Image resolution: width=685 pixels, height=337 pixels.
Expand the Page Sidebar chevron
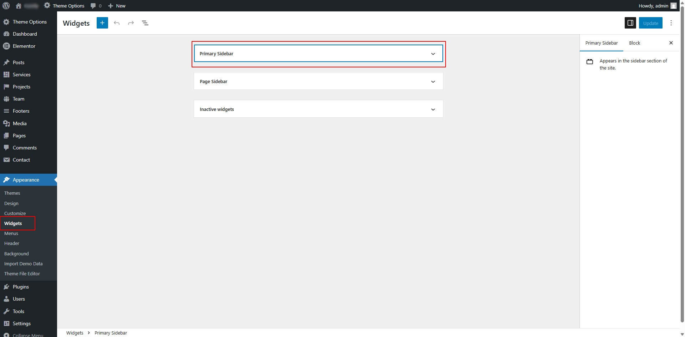pyautogui.click(x=433, y=82)
